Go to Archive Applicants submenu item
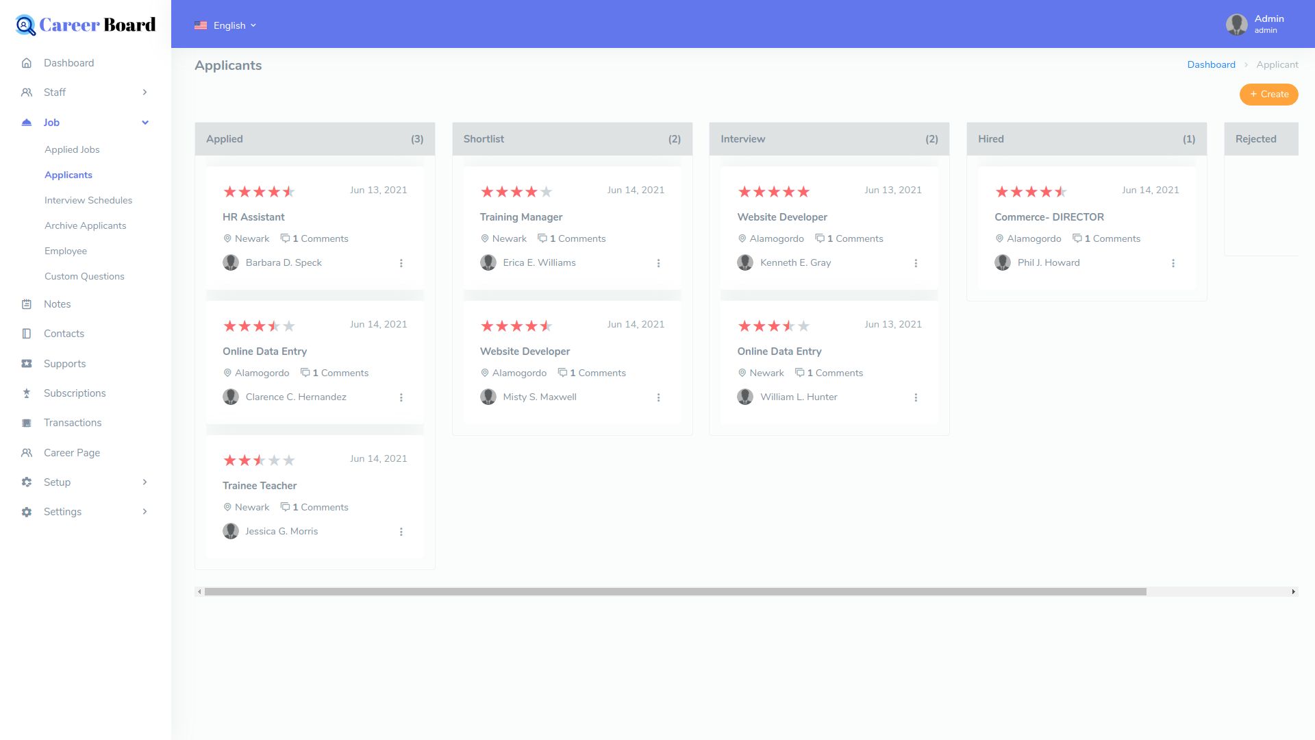Viewport: 1315px width, 740px height. [x=85, y=225]
